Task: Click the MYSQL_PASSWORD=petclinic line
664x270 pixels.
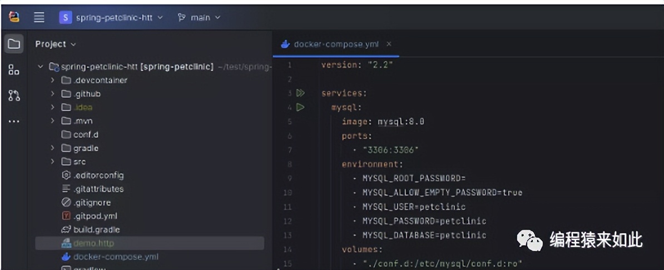Action: pyautogui.click(x=424, y=221)
